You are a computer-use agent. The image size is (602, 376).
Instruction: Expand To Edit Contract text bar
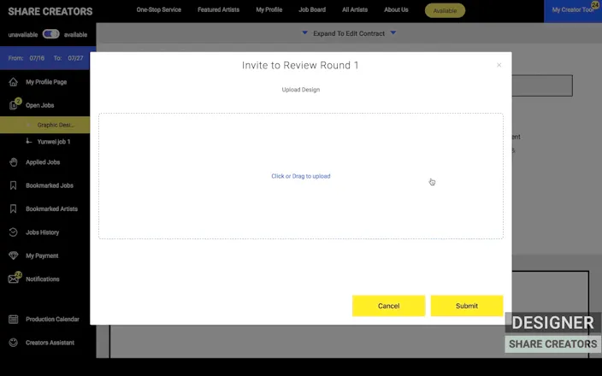click(x=349, y=33)
